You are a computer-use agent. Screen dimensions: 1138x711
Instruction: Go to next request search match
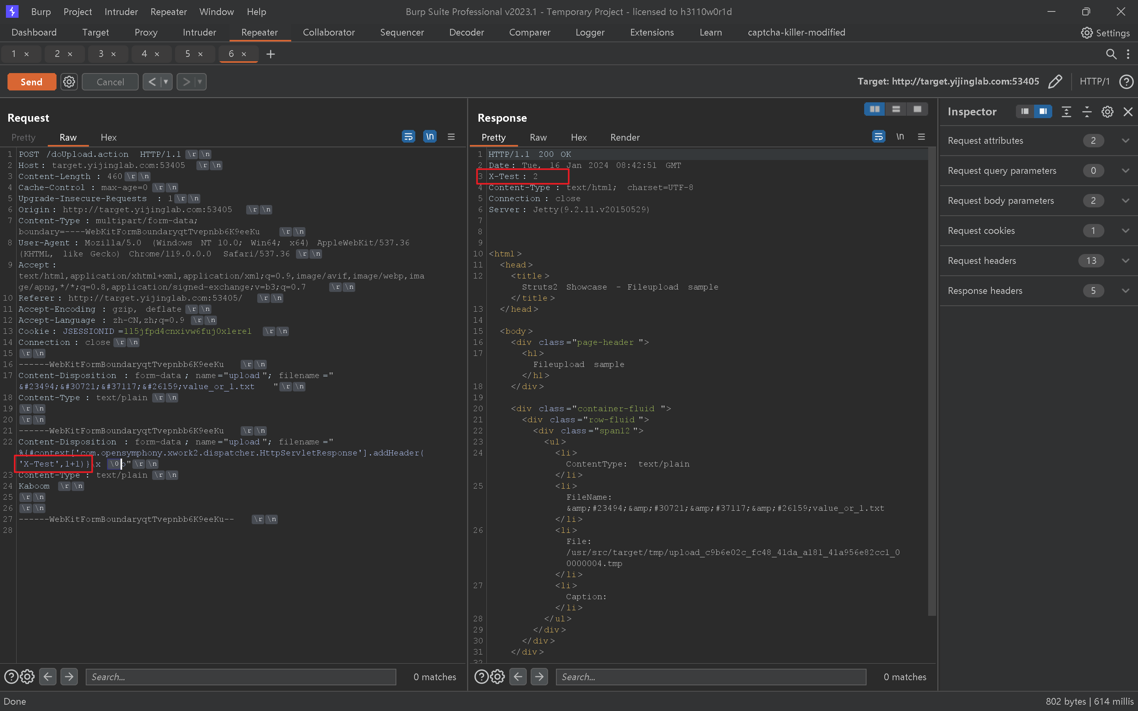click(x=69, y=677)
